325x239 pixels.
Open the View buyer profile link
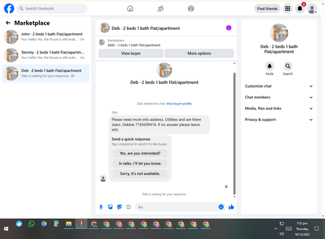tap(179, 104)
